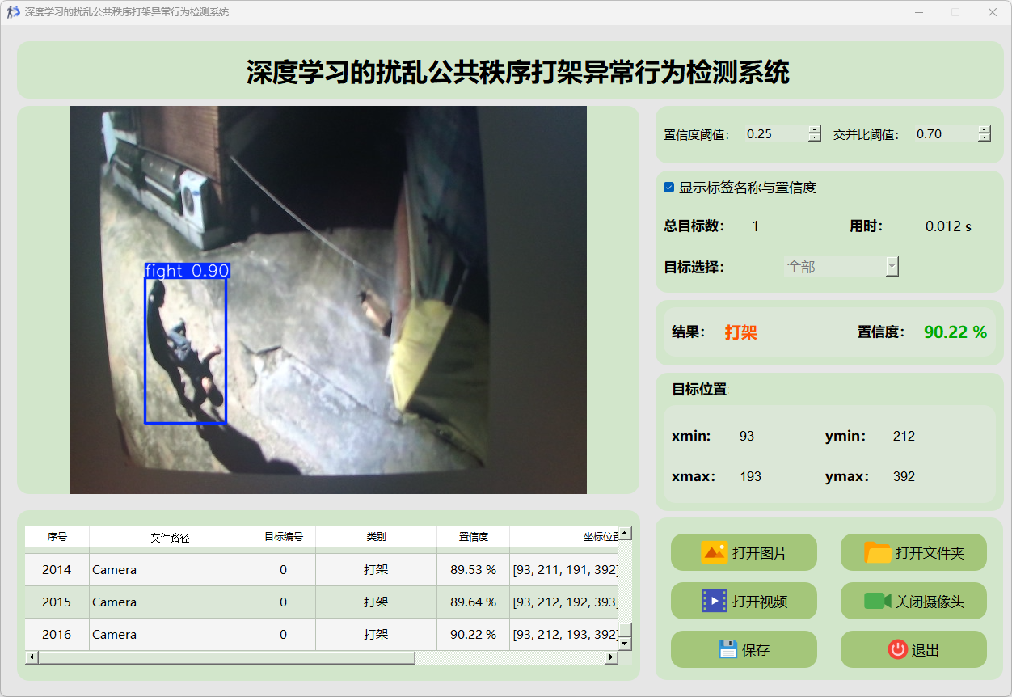This screenshot has height=697, width=1012.
Task: Click the 文件路径 column header
Action: 170,537
